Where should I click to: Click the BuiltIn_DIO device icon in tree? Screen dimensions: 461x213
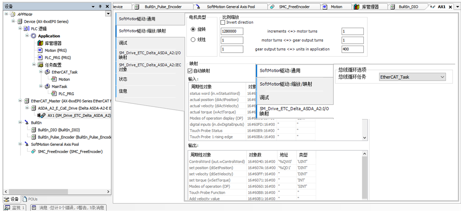click(x=34, y=130)
